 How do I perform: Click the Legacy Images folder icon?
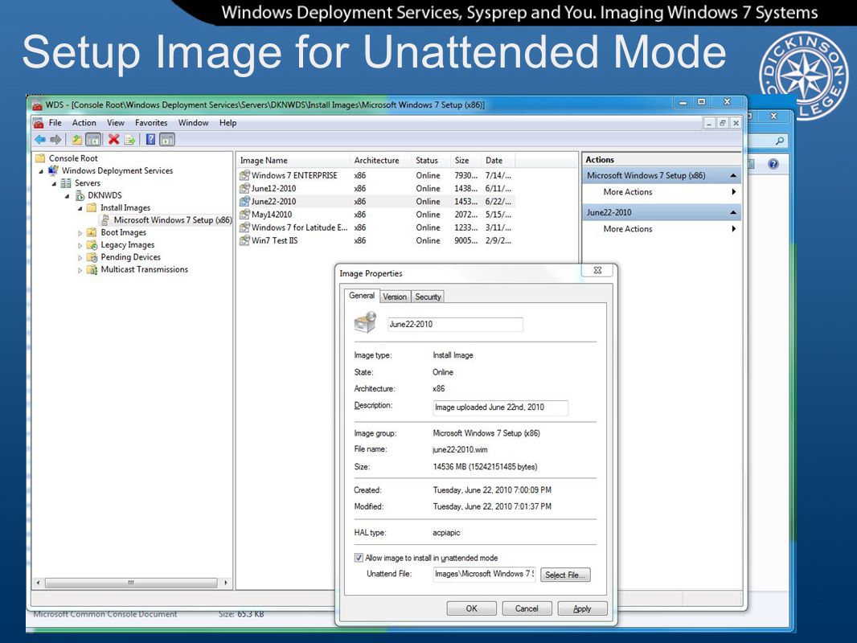click(92, 245)
